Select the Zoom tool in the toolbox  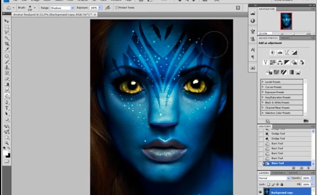(x=7, y=143)
